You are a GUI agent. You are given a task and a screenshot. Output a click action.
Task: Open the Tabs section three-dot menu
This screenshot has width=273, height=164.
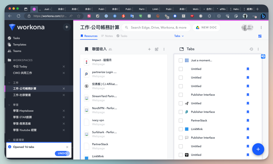tap(258, 49)
